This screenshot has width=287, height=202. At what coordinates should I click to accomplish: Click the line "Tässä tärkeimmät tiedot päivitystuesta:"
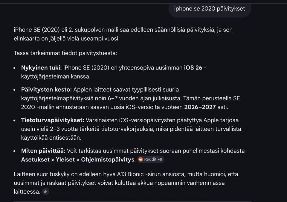(x=65, y=53)
